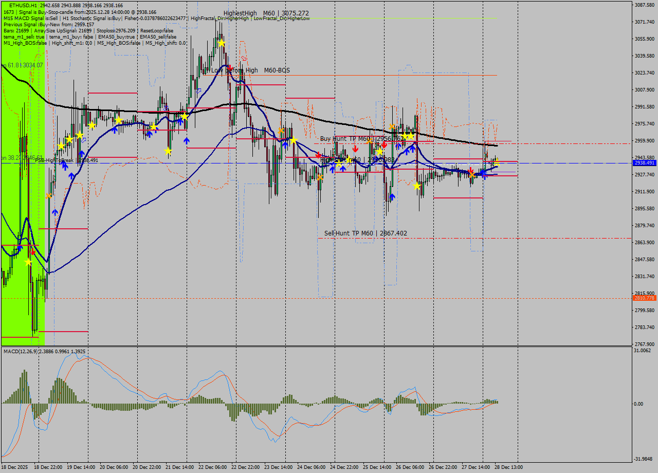Select the red down arrow beside Low before High label
The image size is (658, 473).
click(x=230, y=67)
